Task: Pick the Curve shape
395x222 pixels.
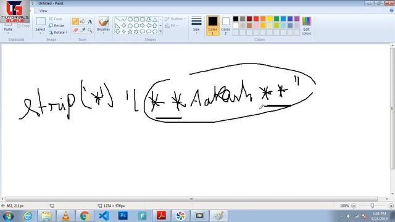Action: pos(123,19)
